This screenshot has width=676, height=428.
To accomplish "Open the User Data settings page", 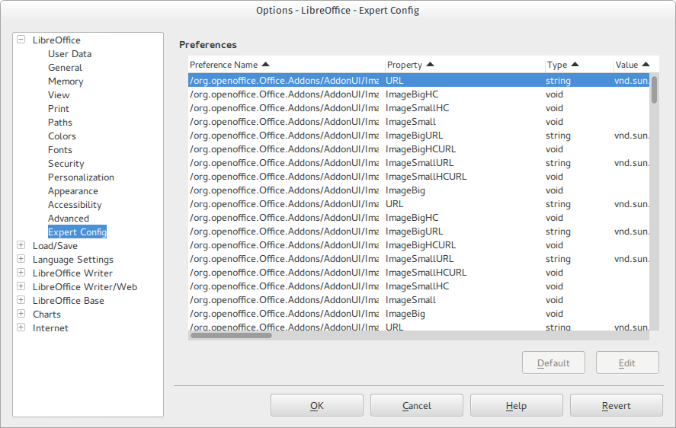I will point(69,54).
